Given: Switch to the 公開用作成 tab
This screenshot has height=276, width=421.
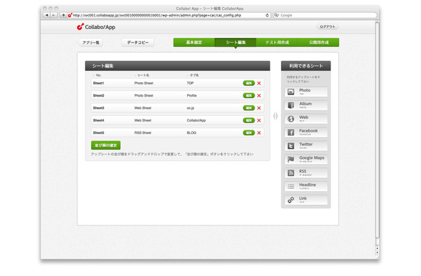Looking at the screenshot, I should tap(318, 42).
